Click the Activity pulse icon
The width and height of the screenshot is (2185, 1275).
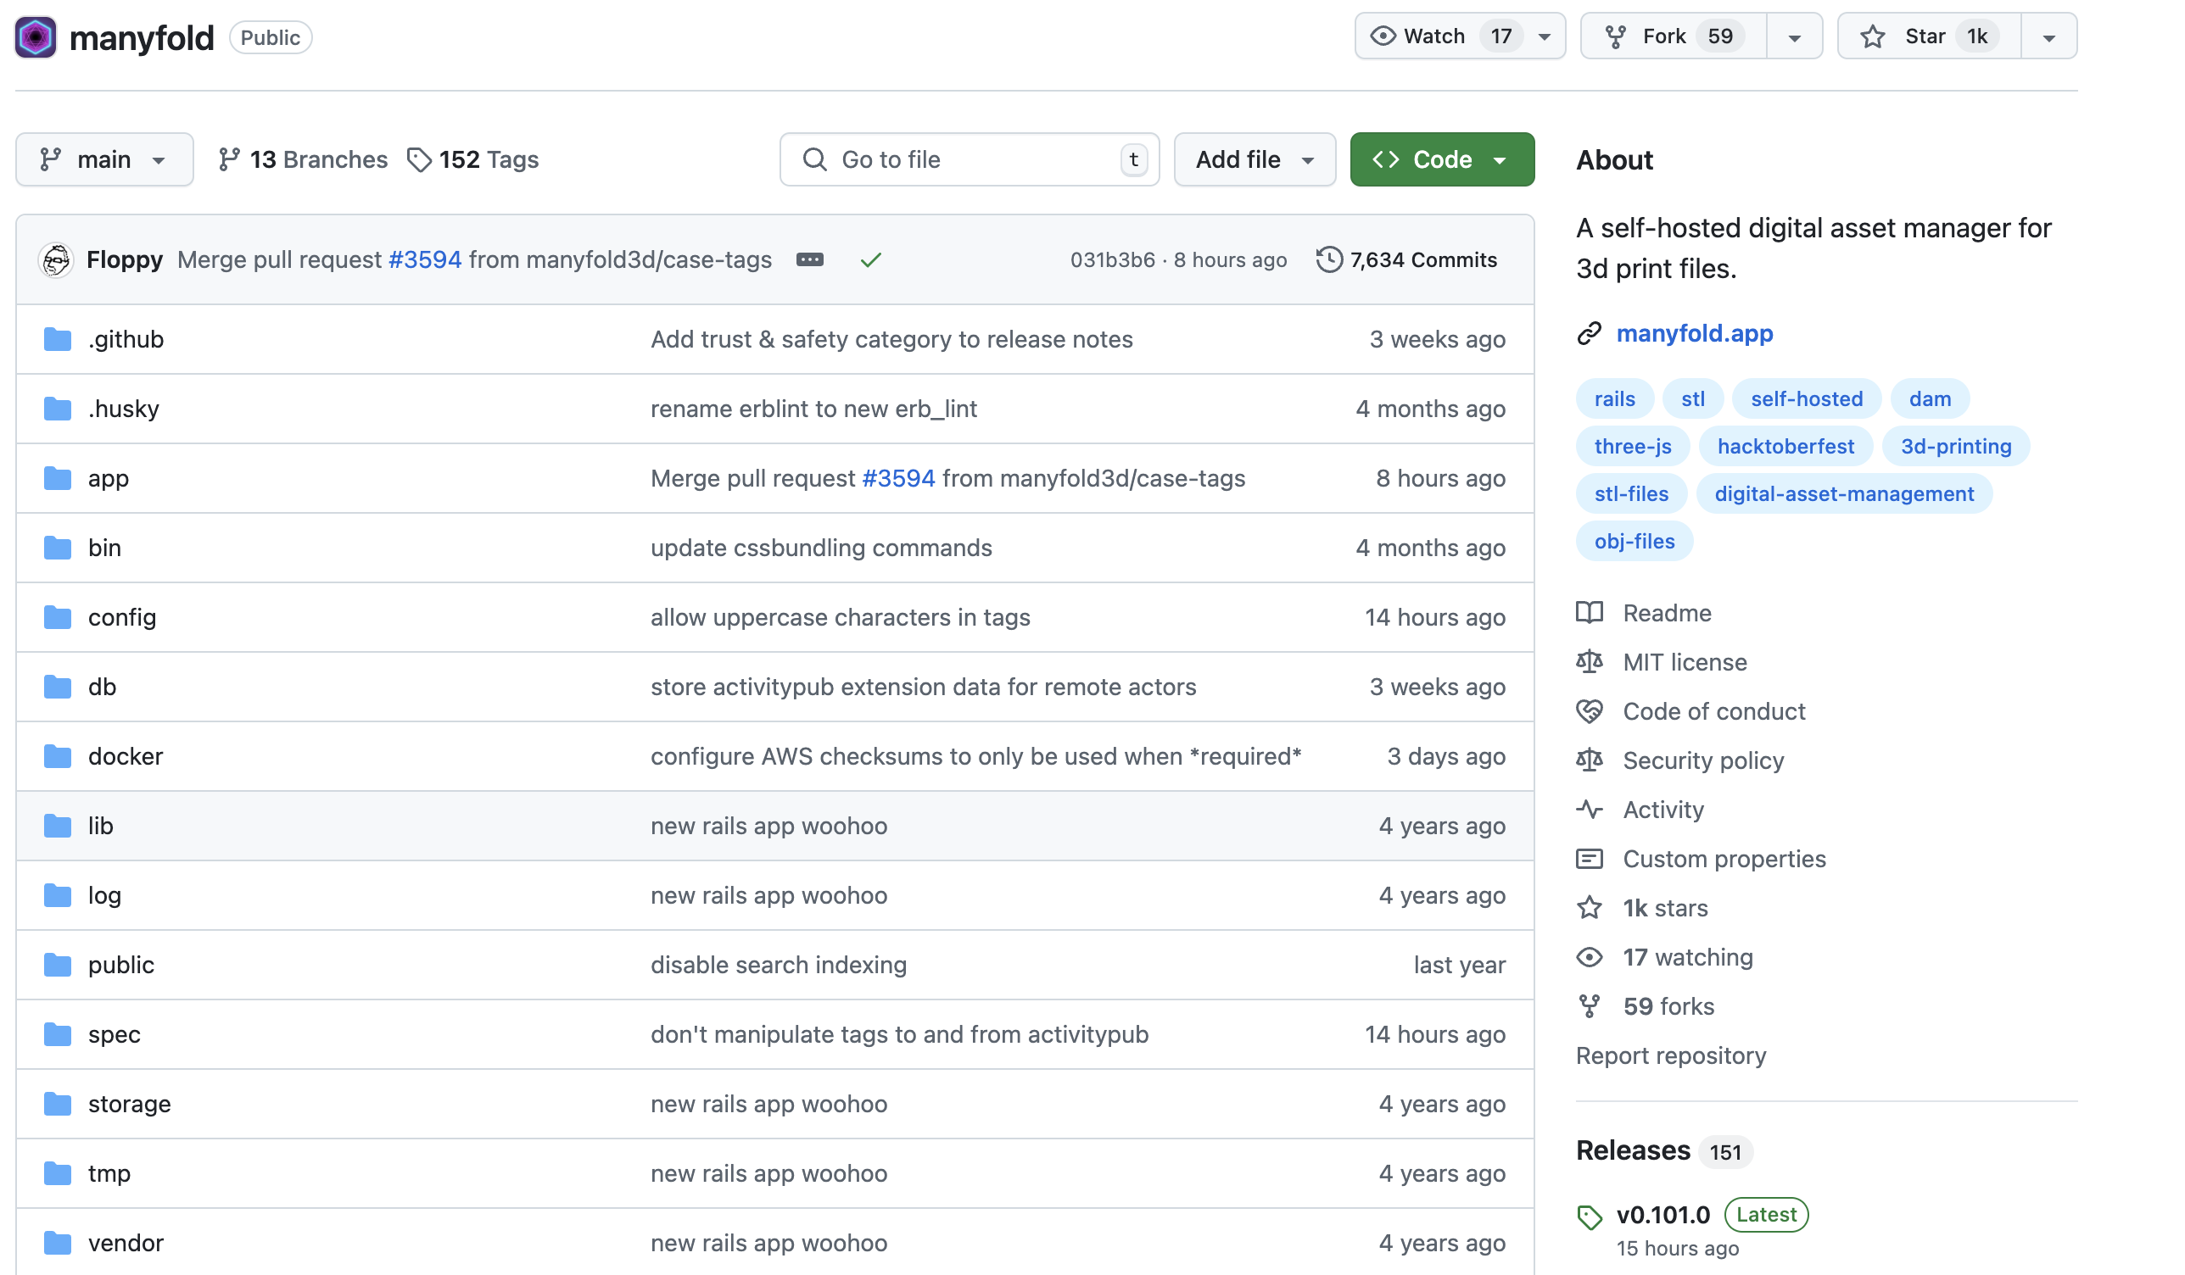click(1589, 810)
